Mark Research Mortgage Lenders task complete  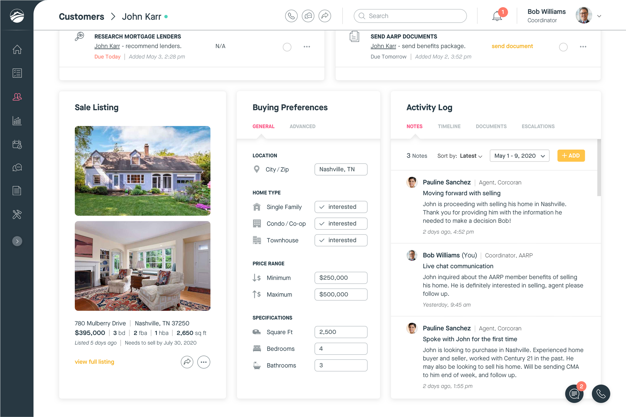287,47
